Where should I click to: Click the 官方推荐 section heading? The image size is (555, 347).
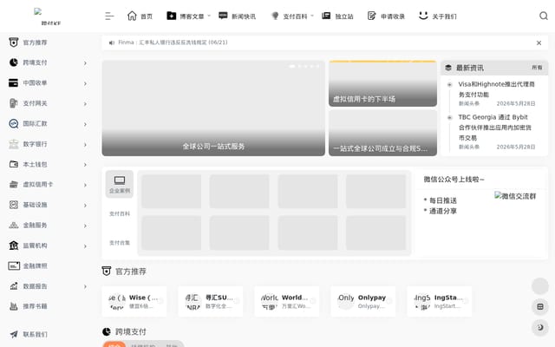pos(131,272)
